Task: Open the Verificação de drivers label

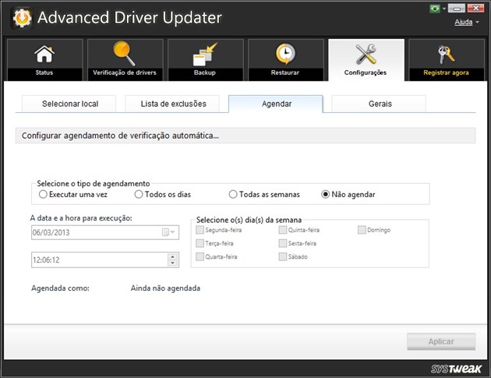Action: pyautogui.click(x=125, y=72)
